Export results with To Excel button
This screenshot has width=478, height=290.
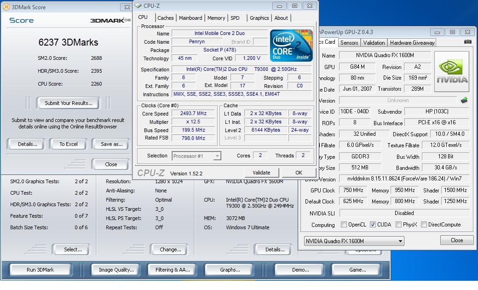point(68,144)
